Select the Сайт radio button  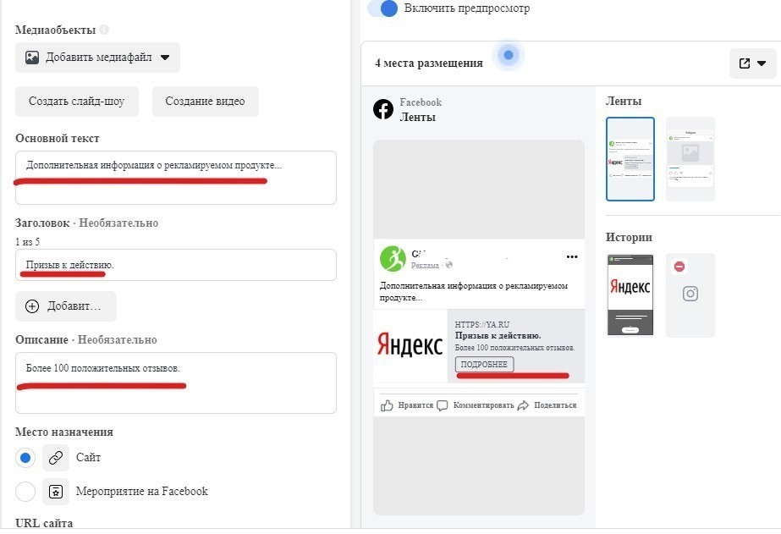25,458
